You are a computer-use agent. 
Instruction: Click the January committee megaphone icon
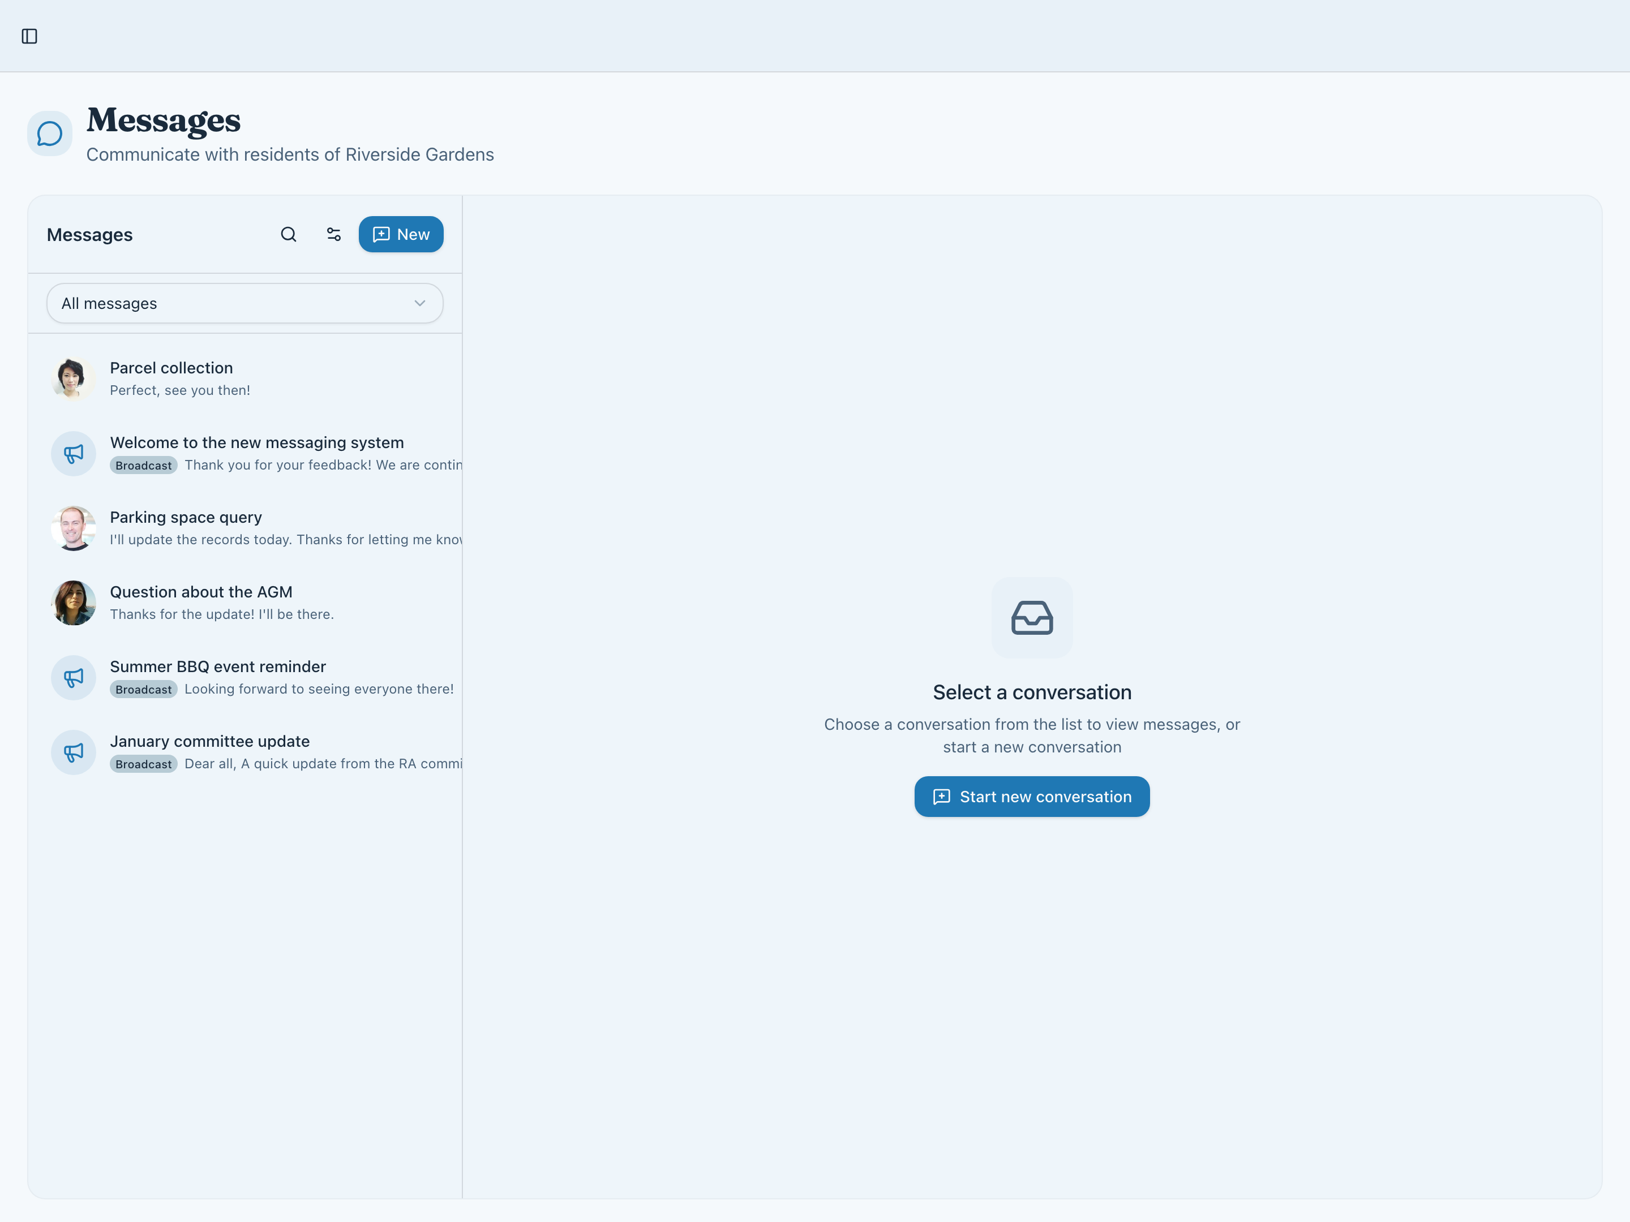pos(73,752)
